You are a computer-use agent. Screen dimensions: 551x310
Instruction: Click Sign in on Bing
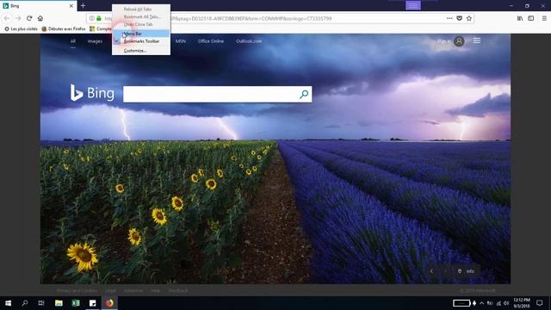tap(443, 41)
